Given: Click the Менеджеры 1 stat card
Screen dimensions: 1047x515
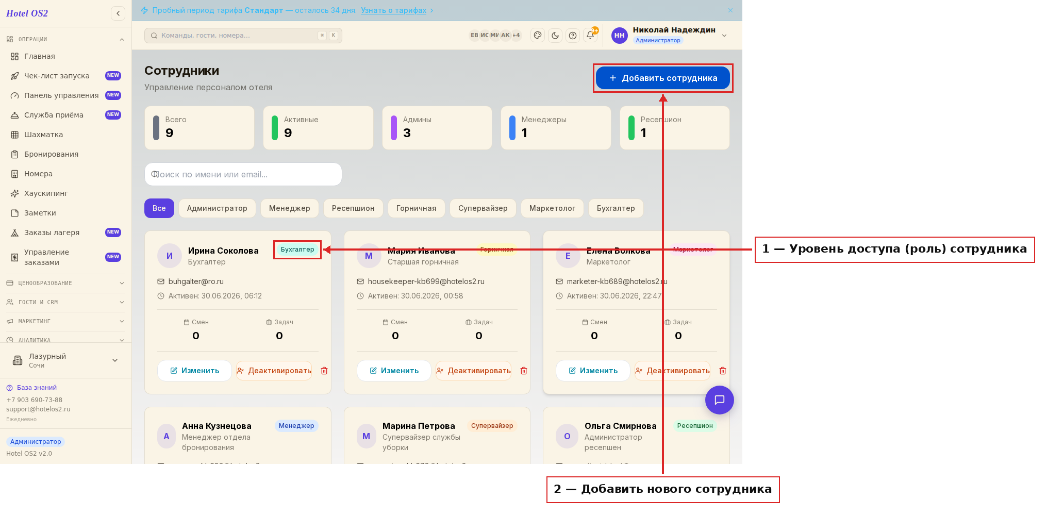Looking at the screenshot, I should (x=556, y=128).
